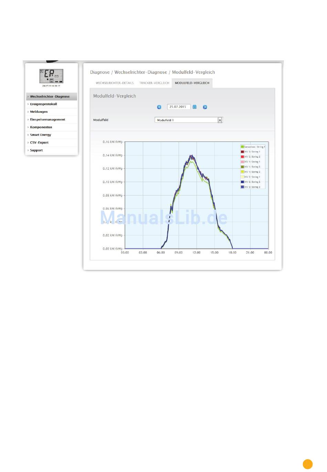Viewport: 327px width, 472px height.
Task: Click legend label 'INV 3: String 1'
Action: [x=252, y=152]
